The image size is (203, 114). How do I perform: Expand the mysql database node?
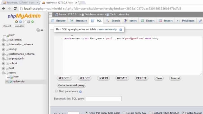click(3, 49)
